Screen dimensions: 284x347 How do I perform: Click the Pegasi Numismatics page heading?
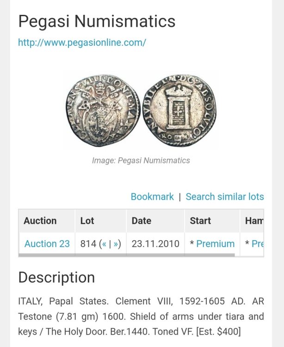pyautogui.click(x=97, y=21)
